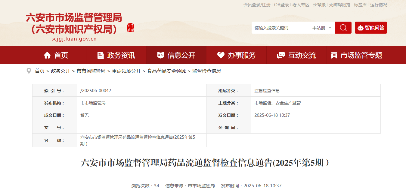
Task: Click the red magnifier search button
Action: 343,28
